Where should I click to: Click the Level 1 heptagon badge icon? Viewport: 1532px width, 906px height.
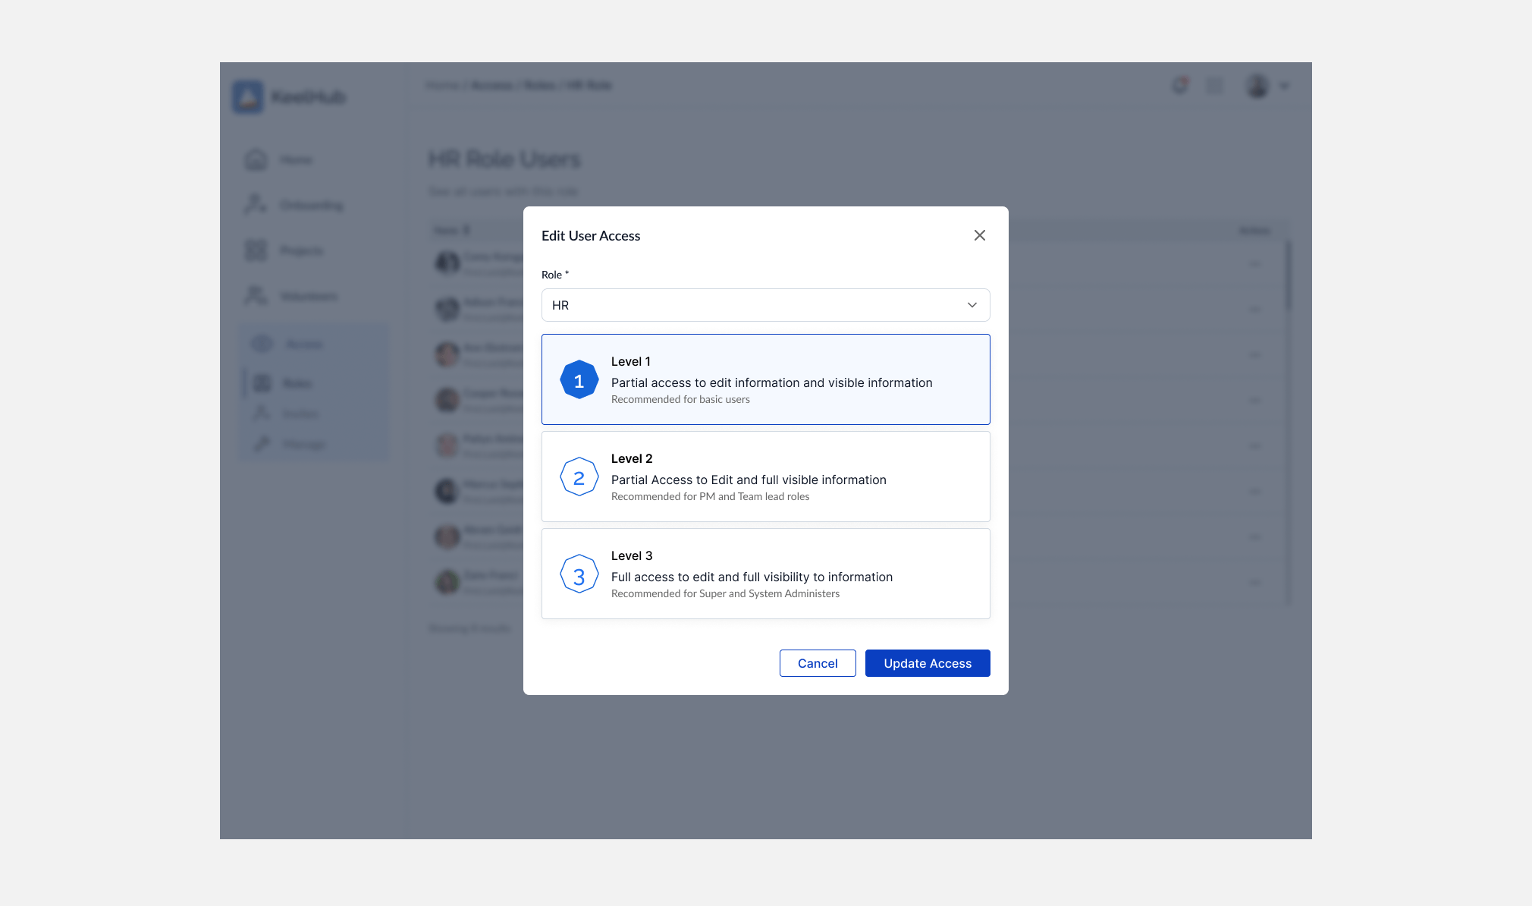579,380
